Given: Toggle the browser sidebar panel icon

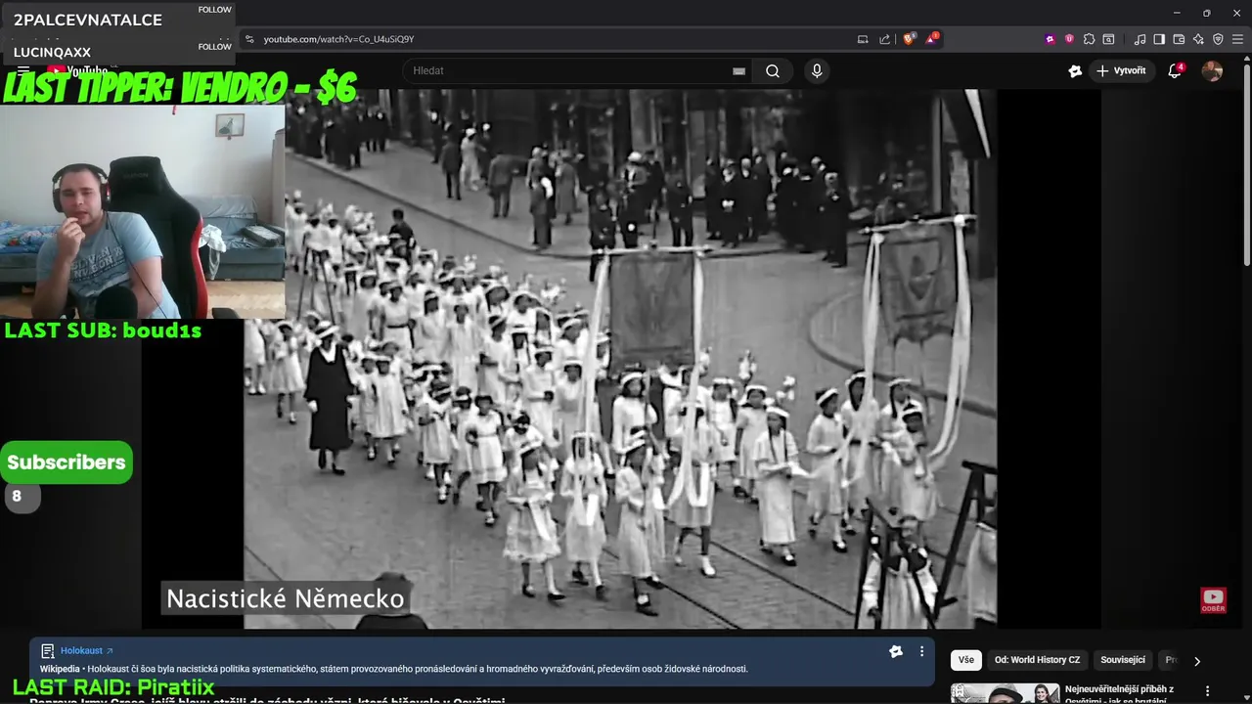Looking at the screenshot, I should click(1159, 39).
